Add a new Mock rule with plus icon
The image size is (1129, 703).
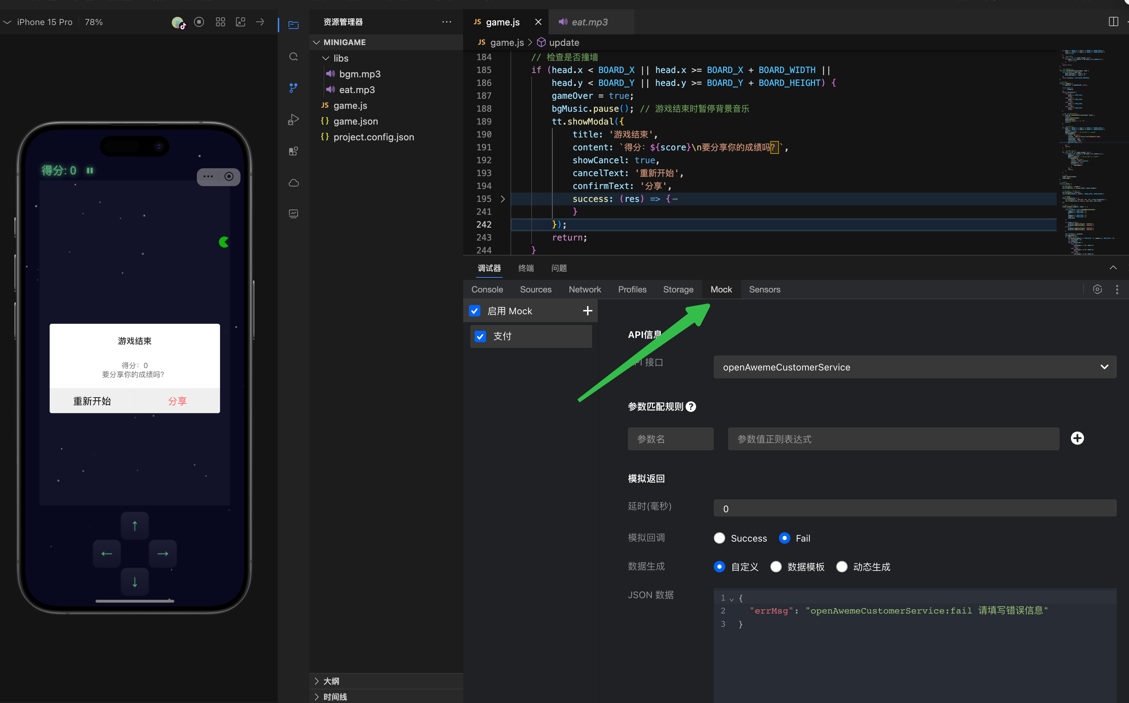[587, 311]
